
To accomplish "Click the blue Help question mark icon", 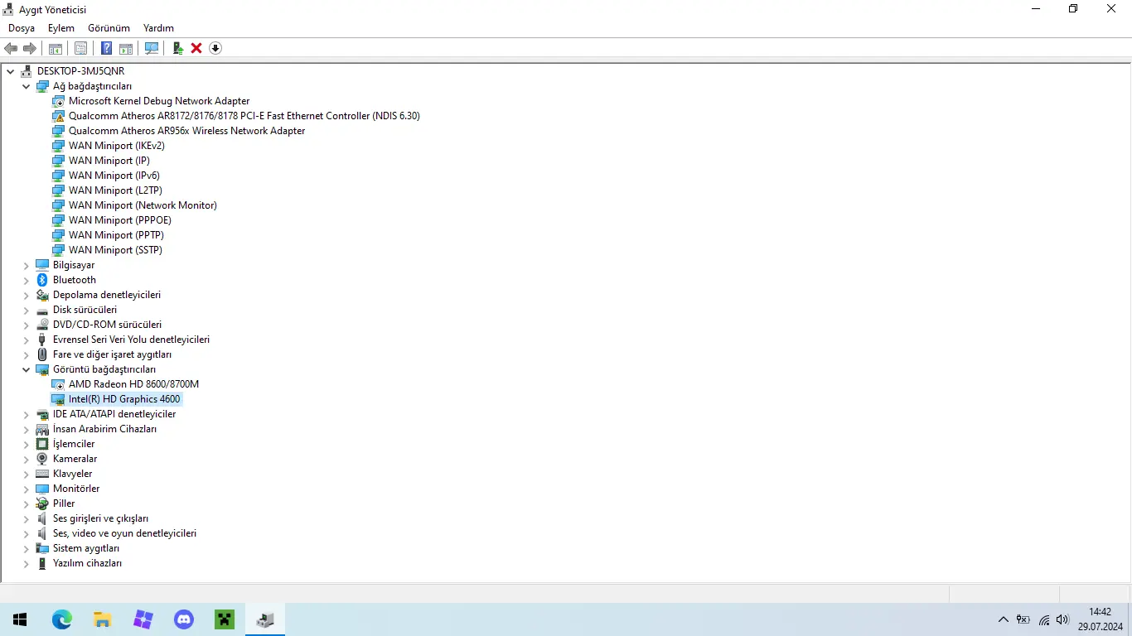I will click(107, 48).
